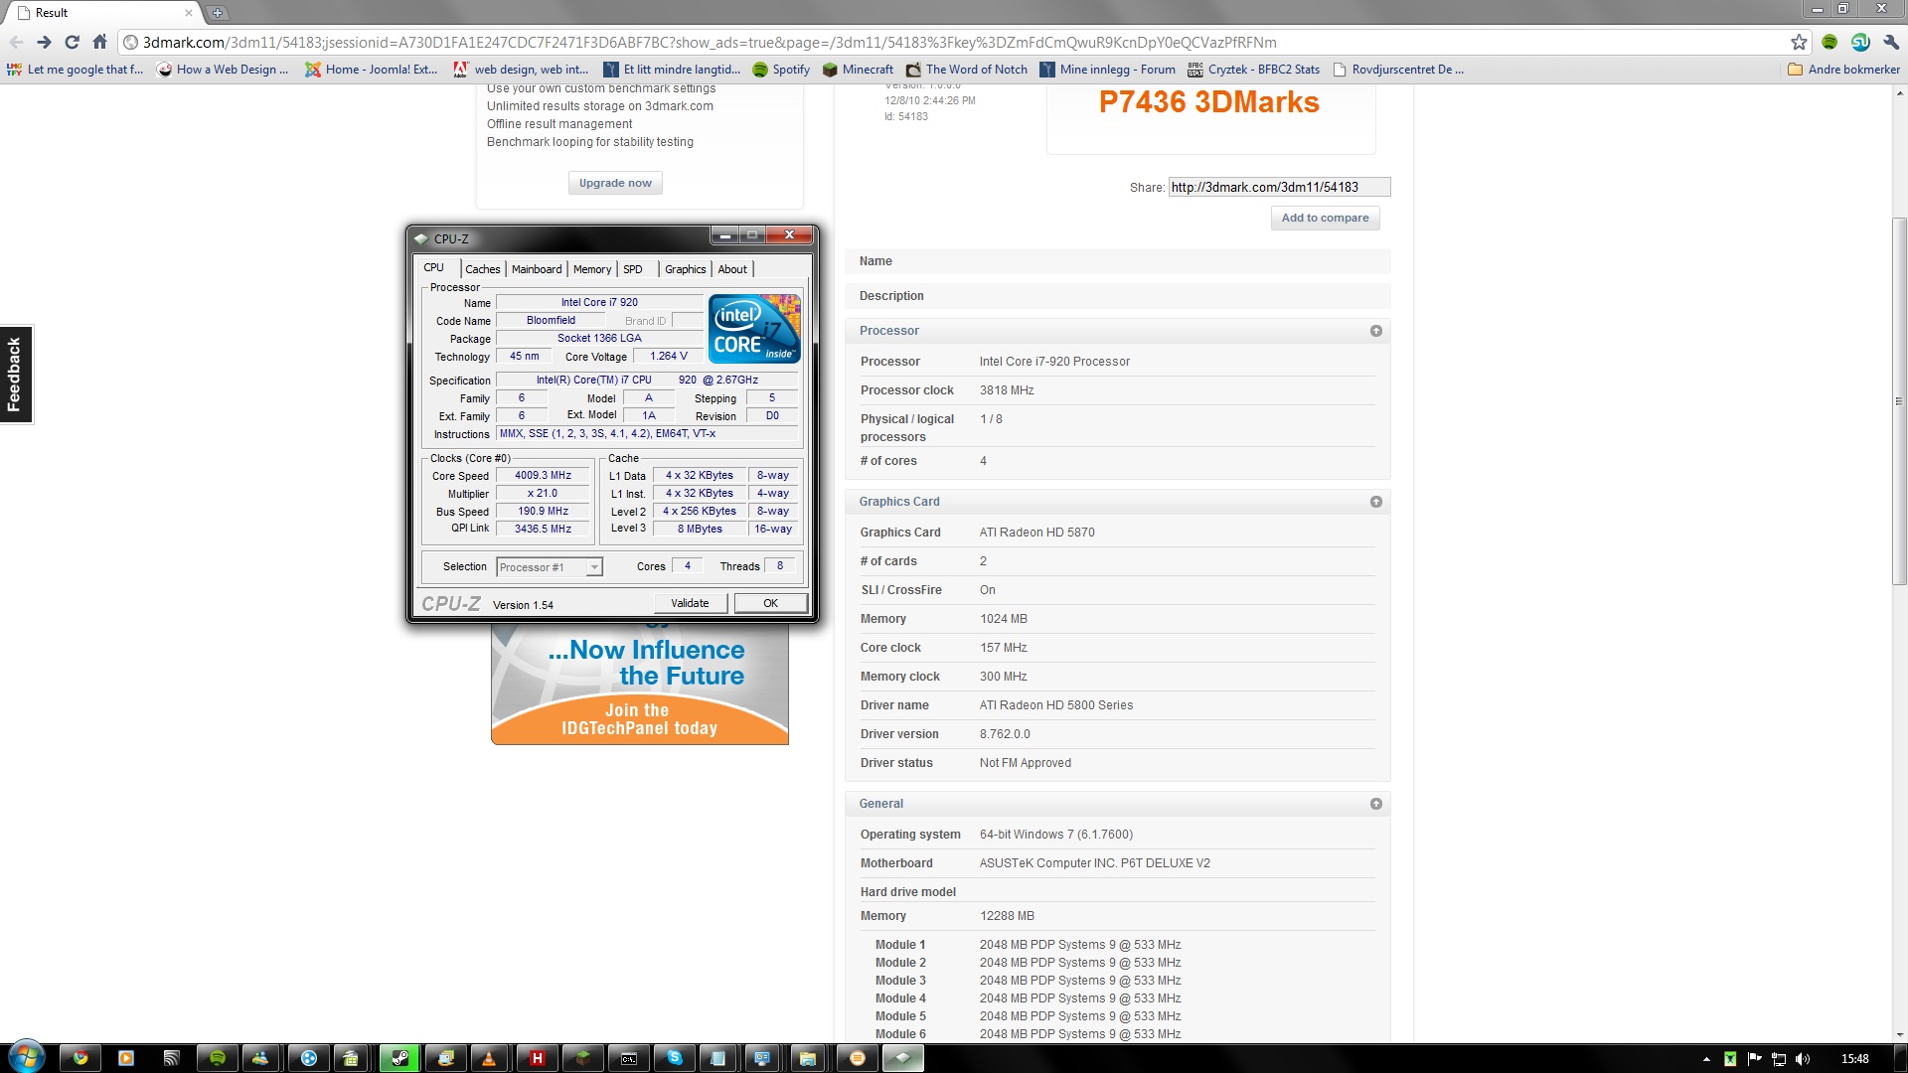Open Skype from the taskbar
Screen dimensions: 1908x1073
(x=675, y=1058)
